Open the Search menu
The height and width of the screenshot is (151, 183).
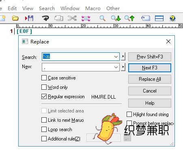tap(47, 9)
